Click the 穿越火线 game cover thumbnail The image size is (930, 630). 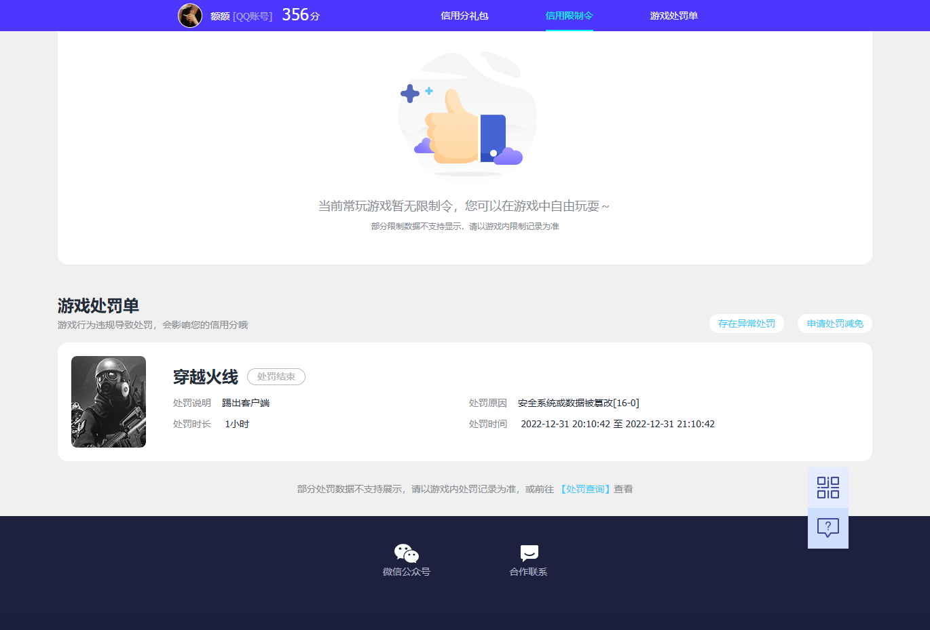click(109, 401)
